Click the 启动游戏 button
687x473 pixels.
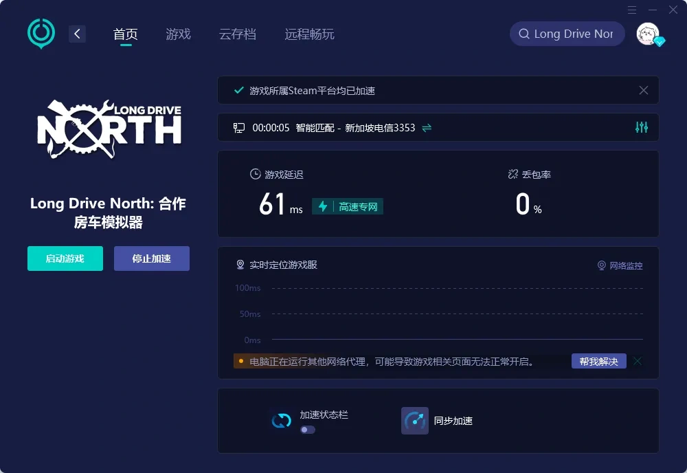(65, 258)
